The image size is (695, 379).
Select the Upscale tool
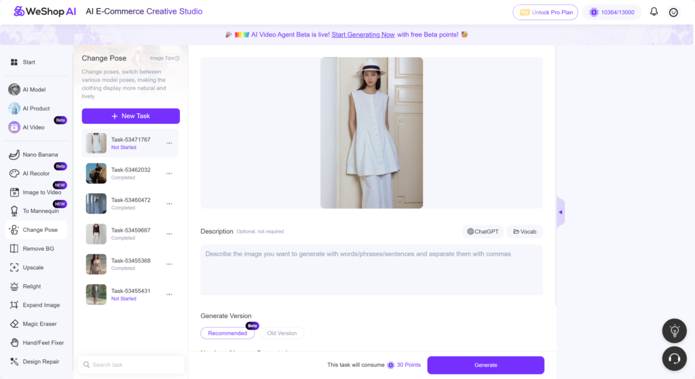33,267
